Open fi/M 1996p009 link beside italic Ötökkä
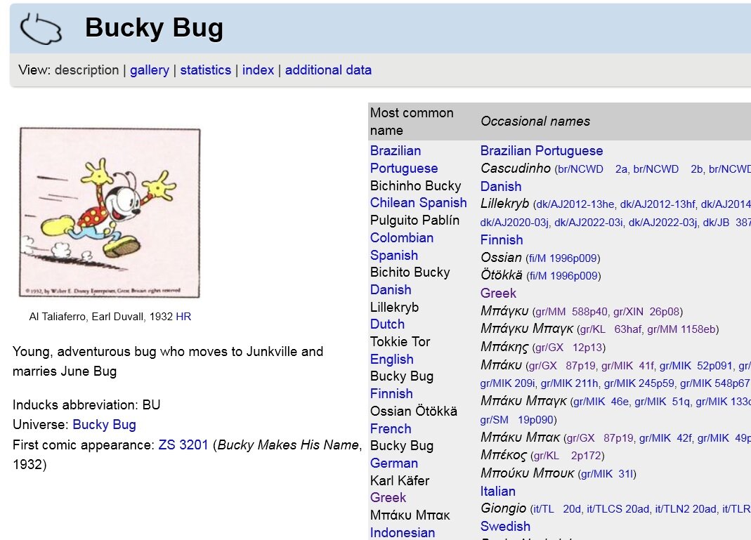 coord(563,276)
